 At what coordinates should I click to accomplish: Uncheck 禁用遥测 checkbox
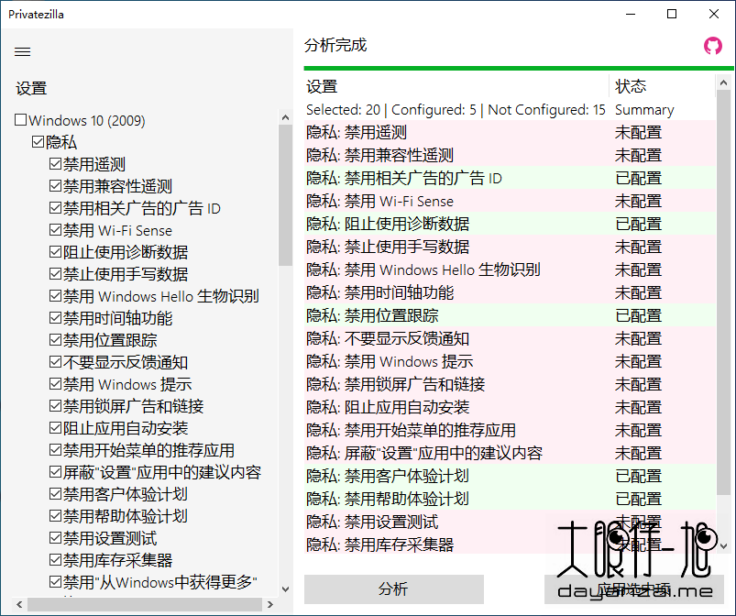[55, 163]
